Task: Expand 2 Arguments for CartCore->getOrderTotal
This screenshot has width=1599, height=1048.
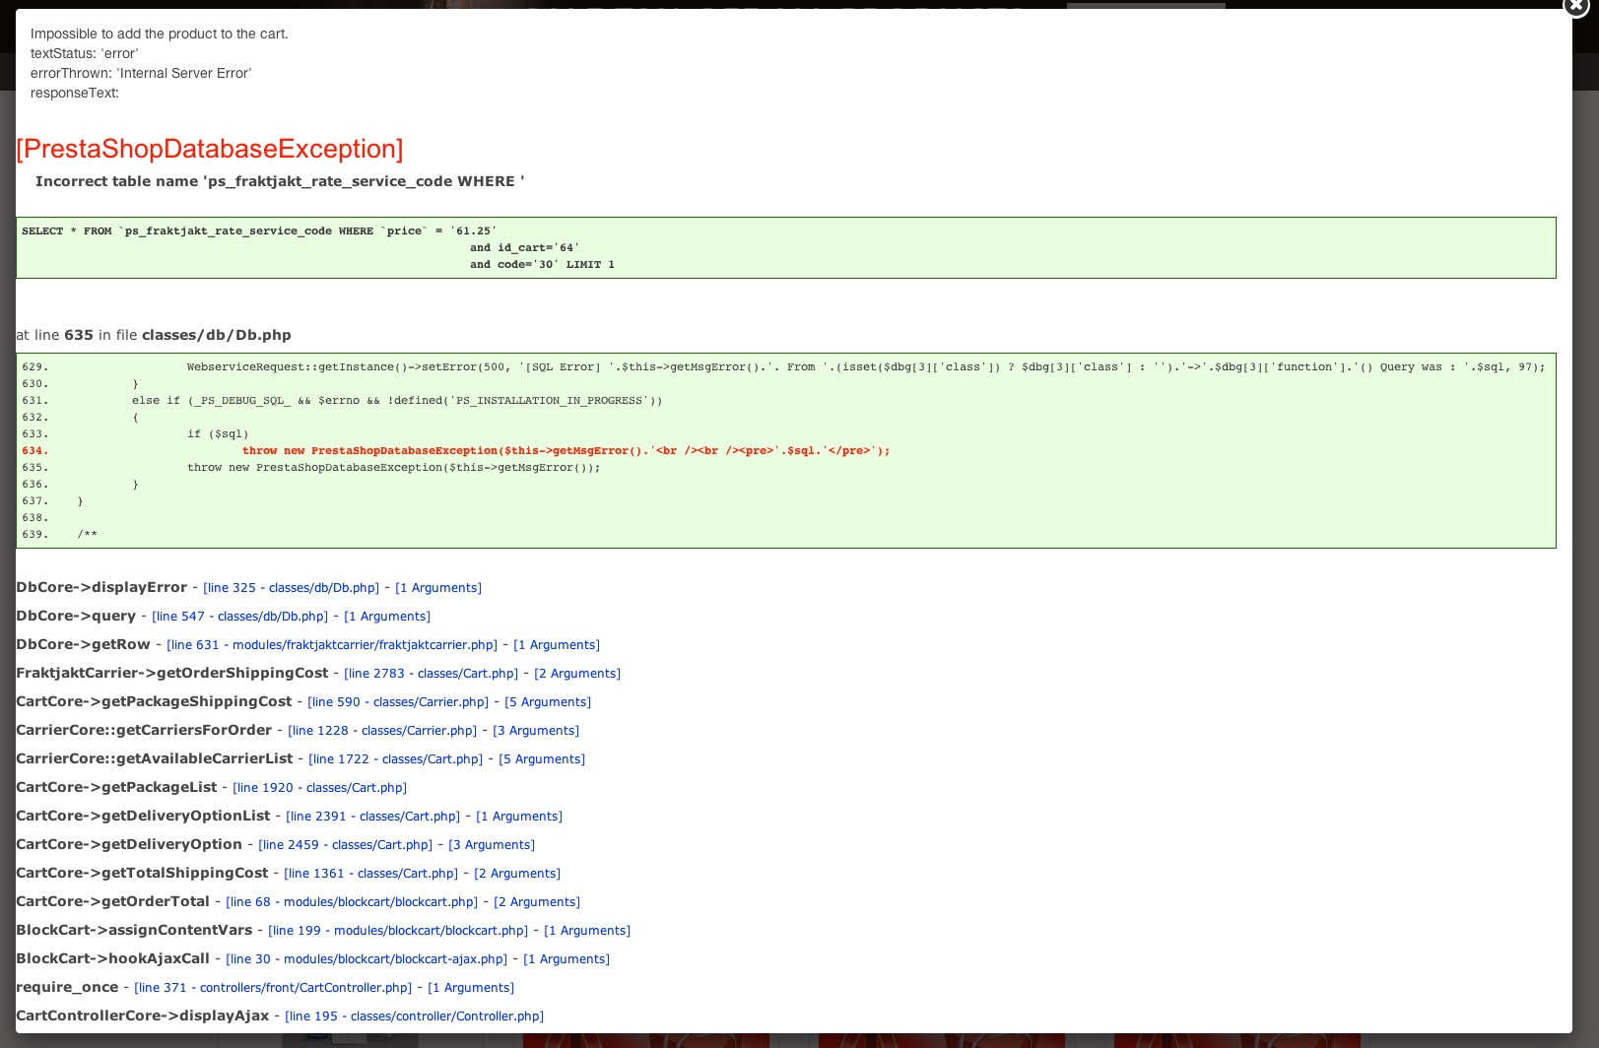Action: click(x=537, y=902)
